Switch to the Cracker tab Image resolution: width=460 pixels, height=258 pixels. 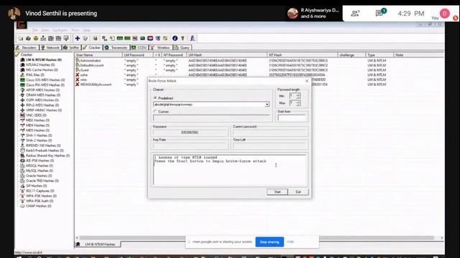(x=92, y=47)
